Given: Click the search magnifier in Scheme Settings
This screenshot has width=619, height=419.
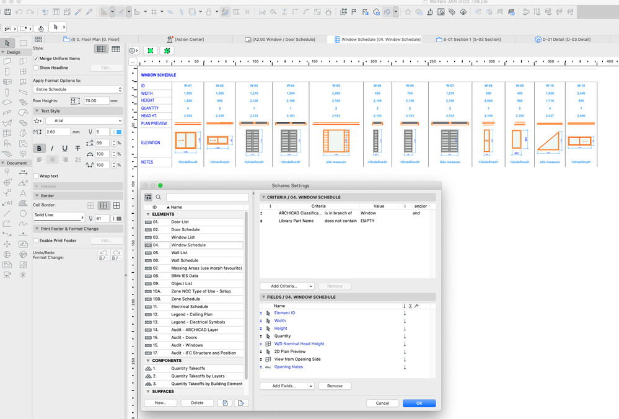Looking at the screenshot, I should 159,197.
